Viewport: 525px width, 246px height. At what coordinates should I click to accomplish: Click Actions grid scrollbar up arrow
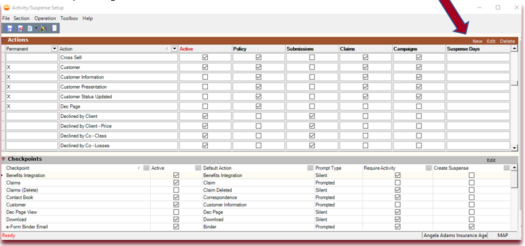coord(515,49)
